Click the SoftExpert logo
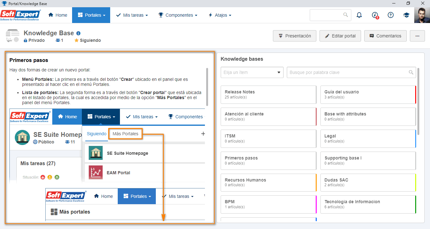The image size is (430, 229). point(20,15)
